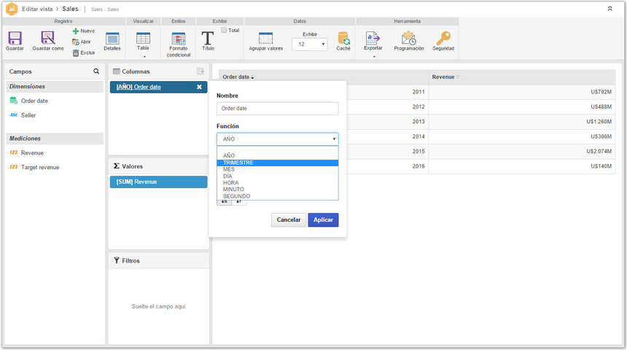Click the Cancelar button
This screenshot has width=627, height=350.
(x=289, y=220)
